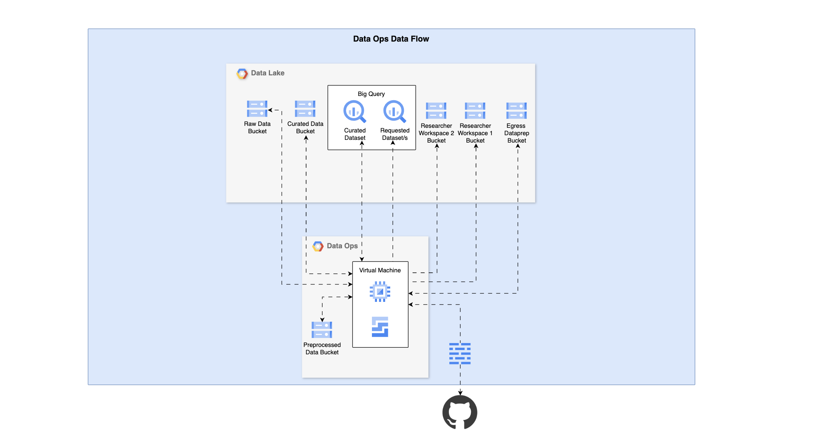Click the GitHub Octocat logo
Image resolution: width=824 pixels, height=446 pixels.
click(x=460, y=413)
